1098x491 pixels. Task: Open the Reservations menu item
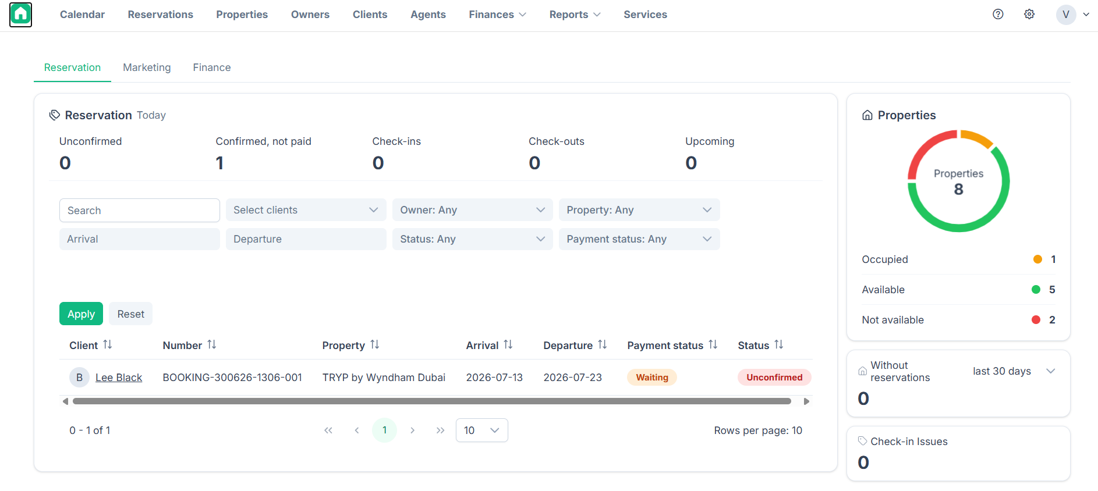click(161, 15)
